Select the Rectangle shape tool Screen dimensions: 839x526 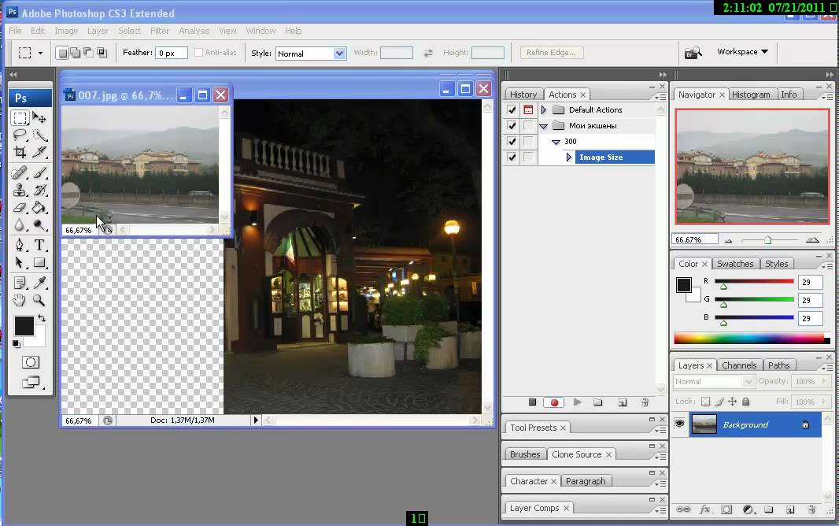39,263
